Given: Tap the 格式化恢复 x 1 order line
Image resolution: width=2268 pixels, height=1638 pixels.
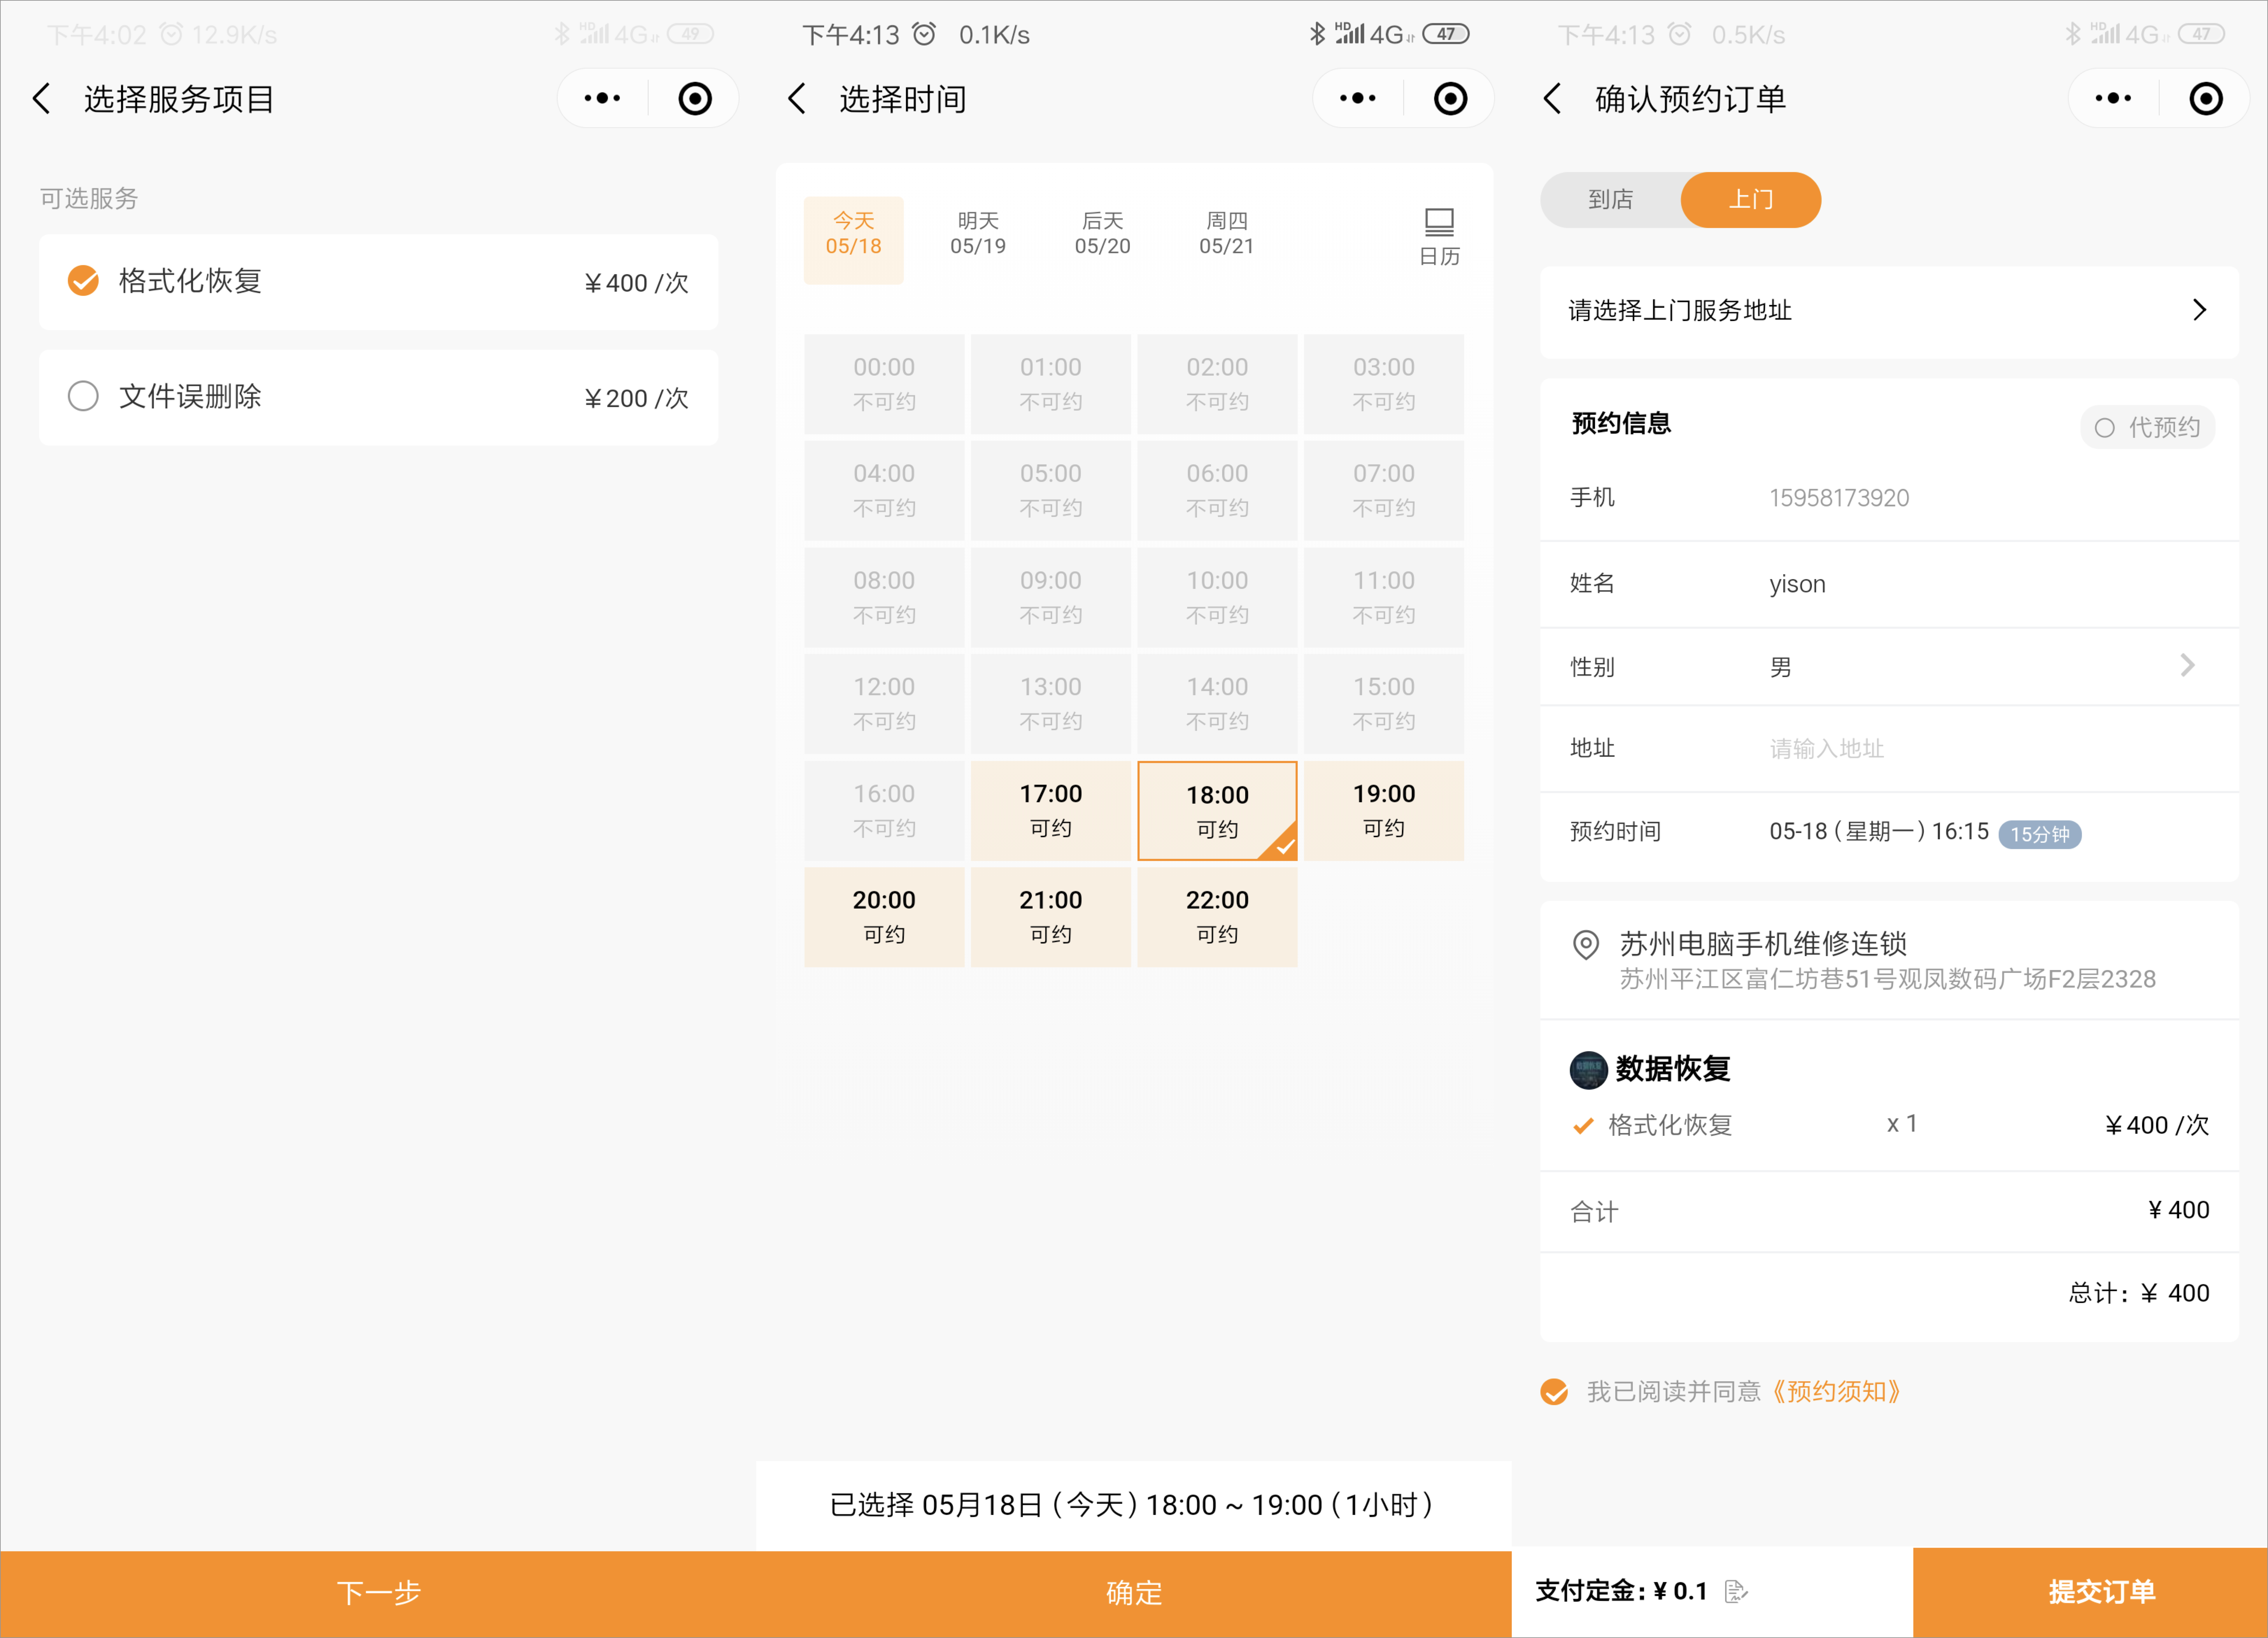Looking at the screenshot, I should [1889, 1125].
